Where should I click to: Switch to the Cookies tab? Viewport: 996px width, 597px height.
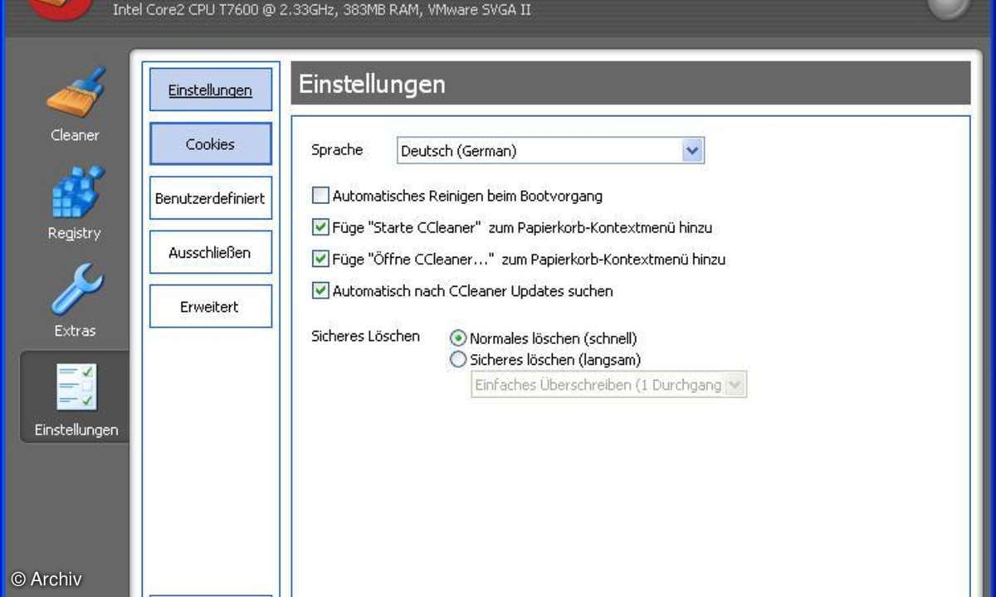point(210,144)
